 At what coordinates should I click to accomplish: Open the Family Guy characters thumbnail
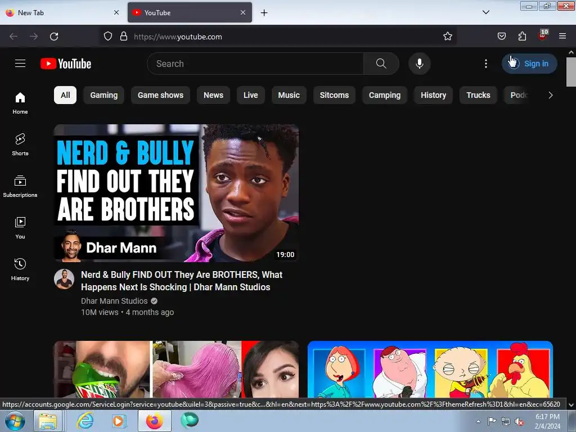click(430, 369)
